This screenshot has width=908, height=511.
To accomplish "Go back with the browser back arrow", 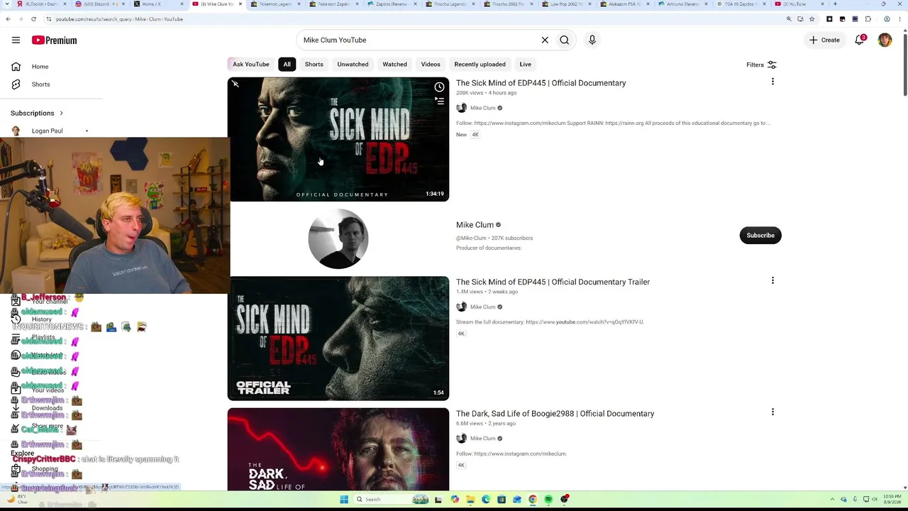I will [x=8, y=19].
